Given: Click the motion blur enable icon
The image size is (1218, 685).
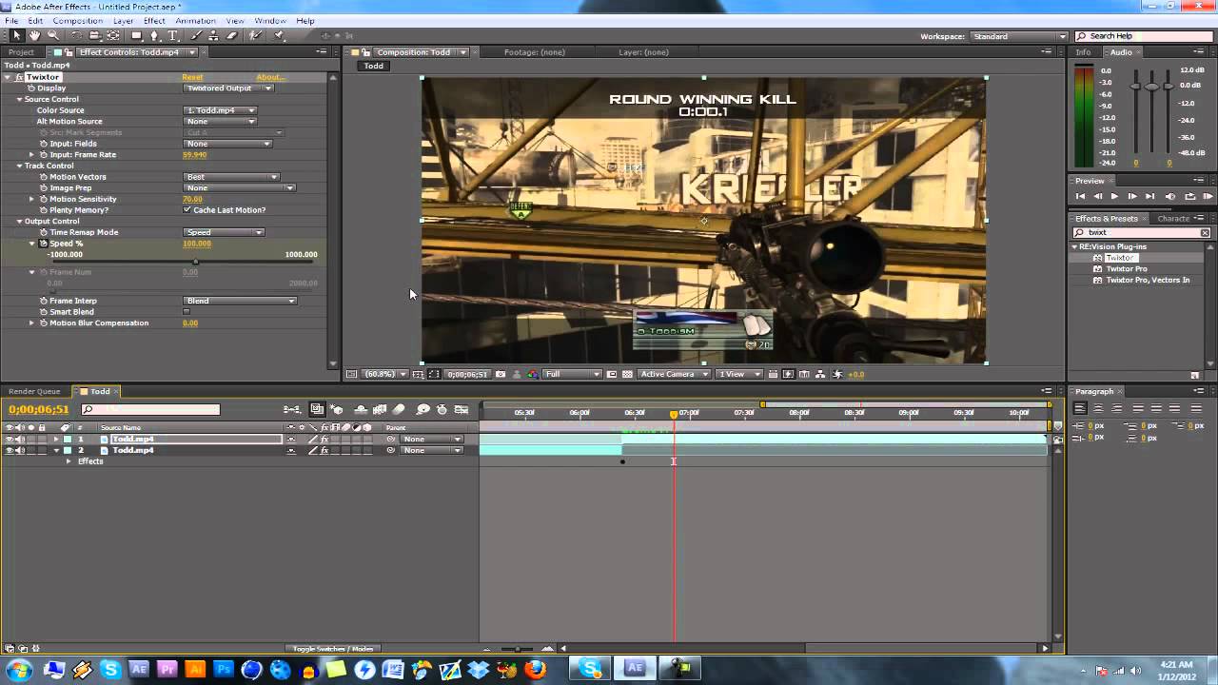Looking at the screenshot, I should [x=399, y=409].
